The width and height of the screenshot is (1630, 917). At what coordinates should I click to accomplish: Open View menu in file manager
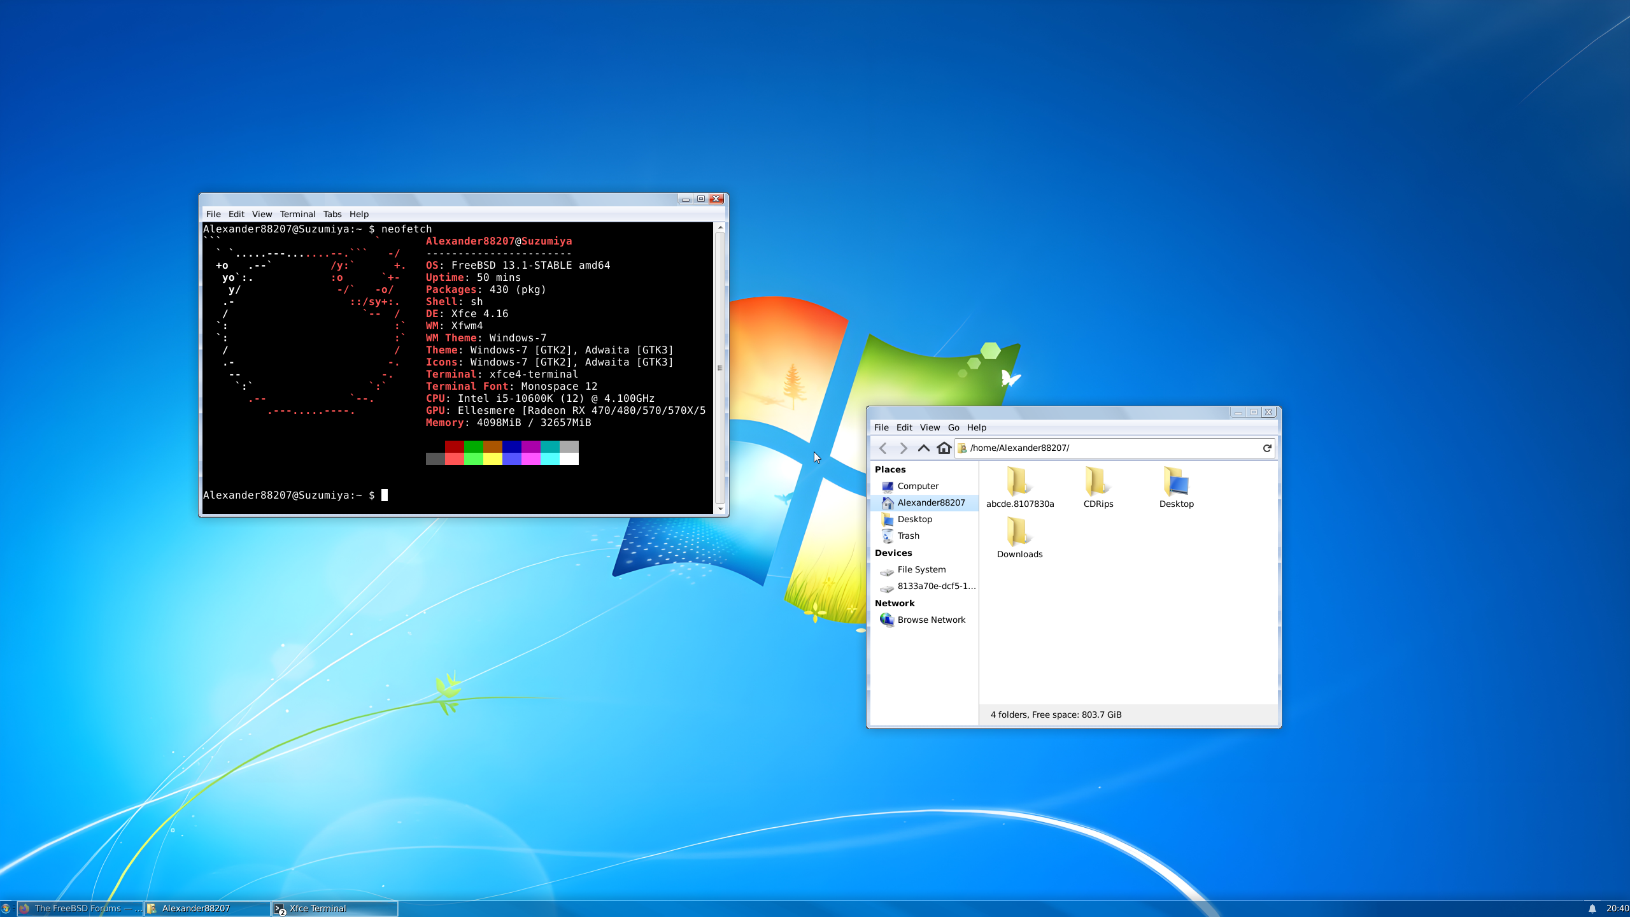(x=930, y=428)
